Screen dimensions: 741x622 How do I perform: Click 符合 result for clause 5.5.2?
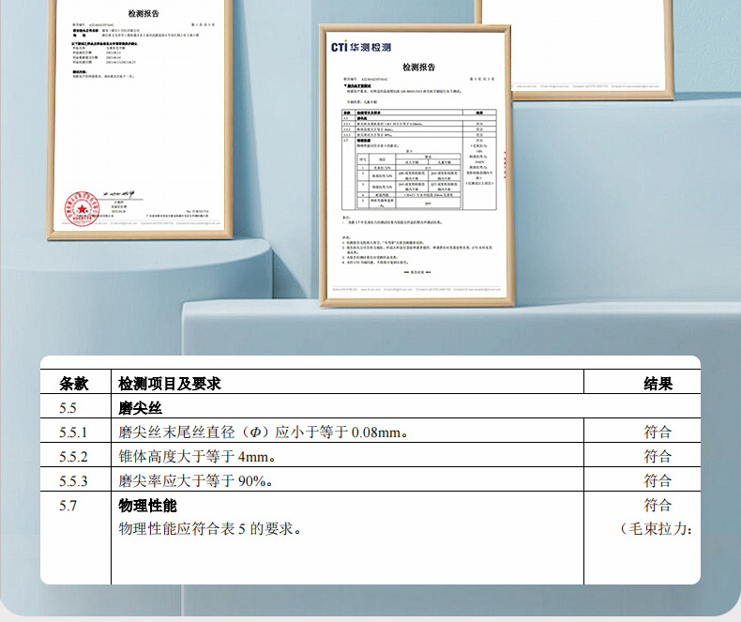tap(658, 457)
